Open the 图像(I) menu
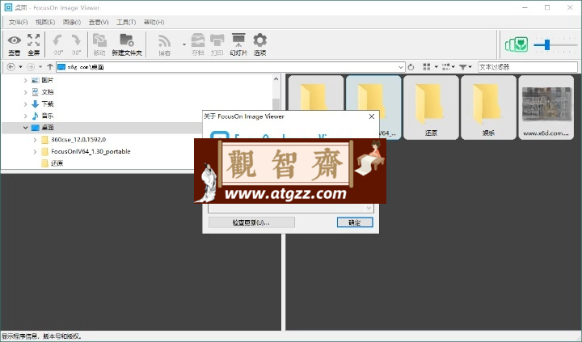 [72, 23]
